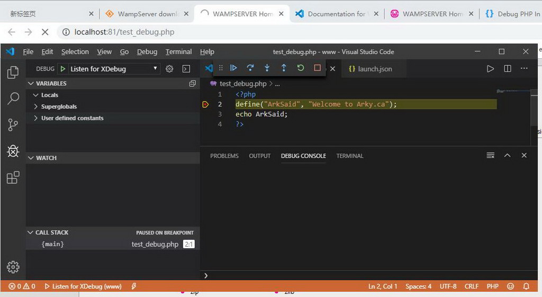Change indentation via Spaces: 4
Image resolution: width=542 pixels, height=297 pixels.
pos(418,286)
